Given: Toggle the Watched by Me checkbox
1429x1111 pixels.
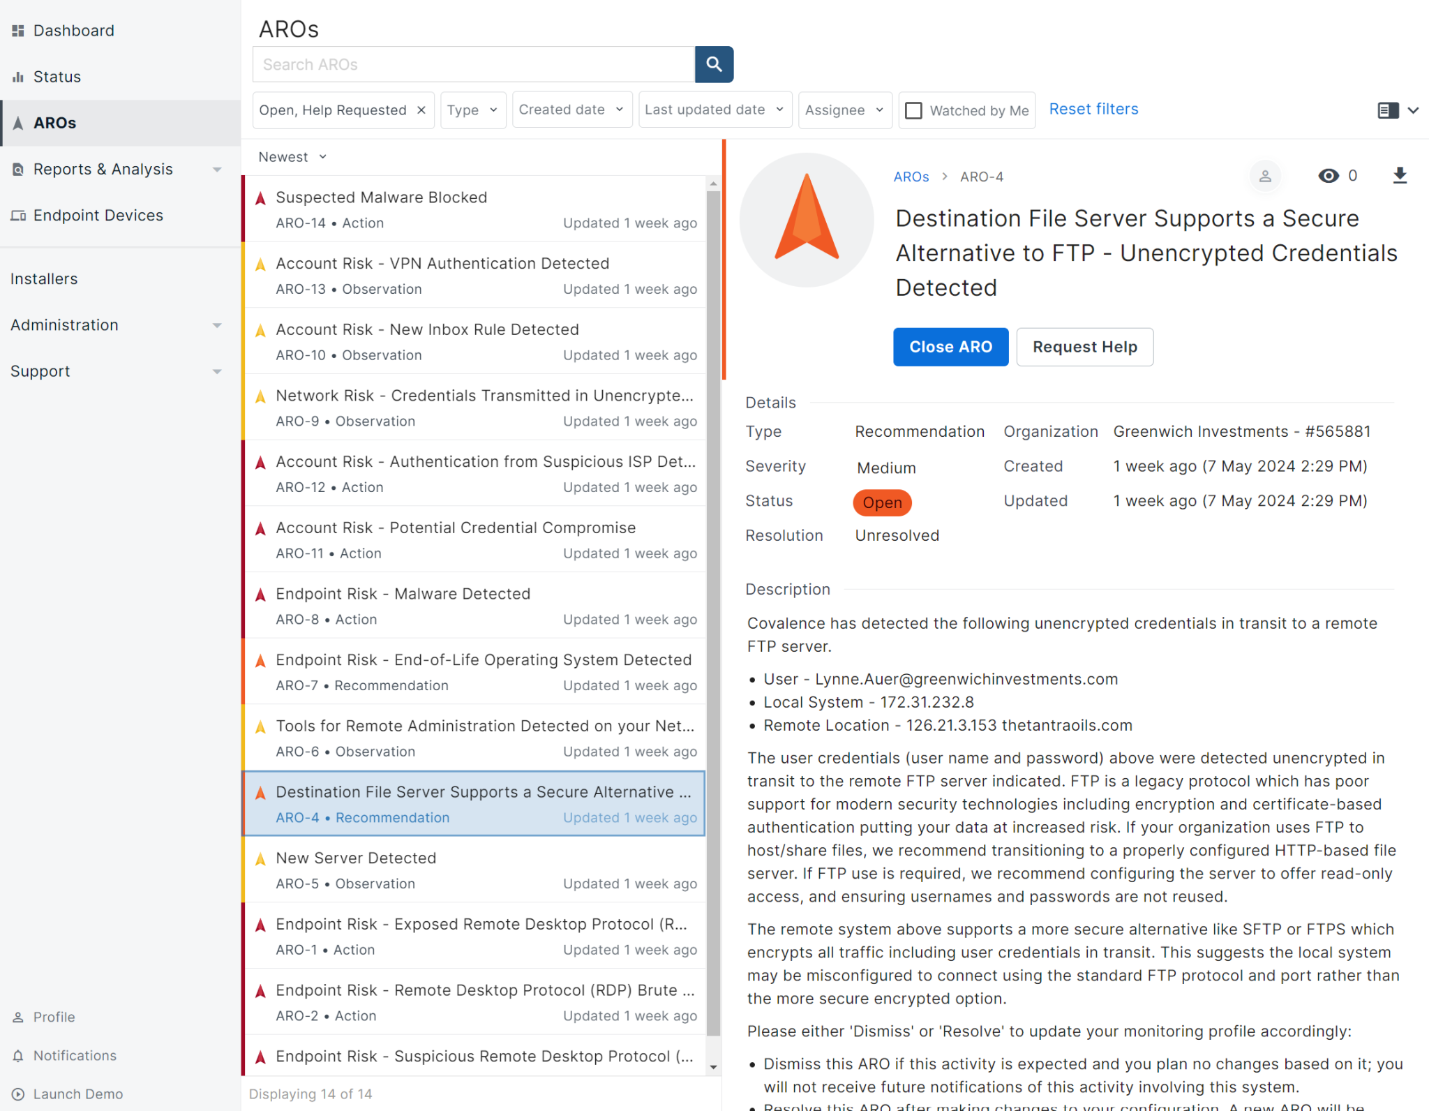Looking at the screenshot, I should (913, 109).
